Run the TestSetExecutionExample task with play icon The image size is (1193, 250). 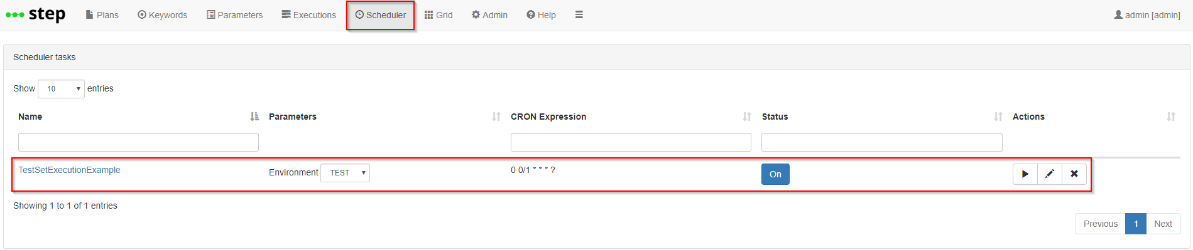click(1025, 174)
